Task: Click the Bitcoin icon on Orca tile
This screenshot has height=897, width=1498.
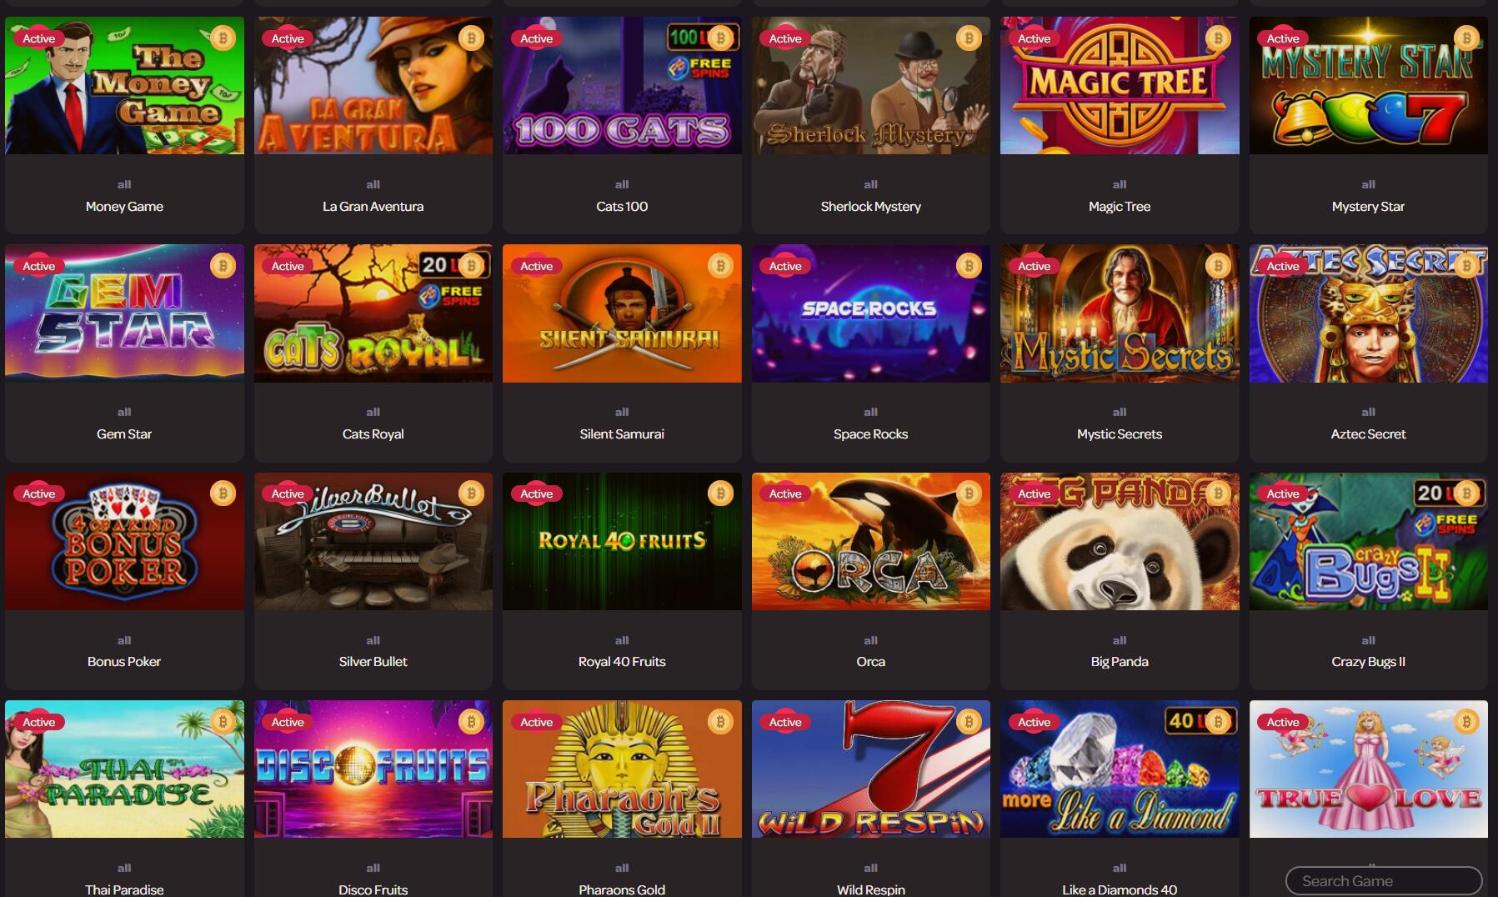Action: tap(969, 494)
